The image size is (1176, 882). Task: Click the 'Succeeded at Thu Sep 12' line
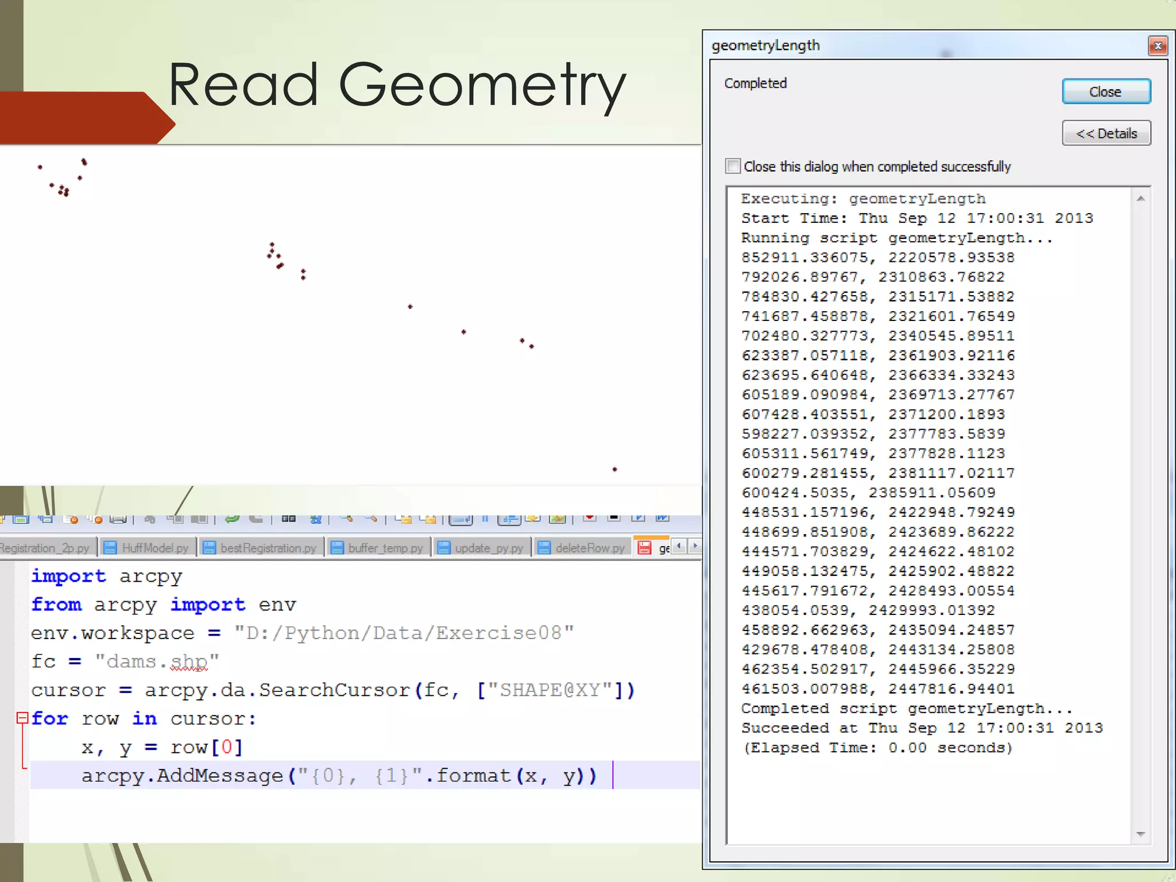pyautogui.click(x=922, y=728)
